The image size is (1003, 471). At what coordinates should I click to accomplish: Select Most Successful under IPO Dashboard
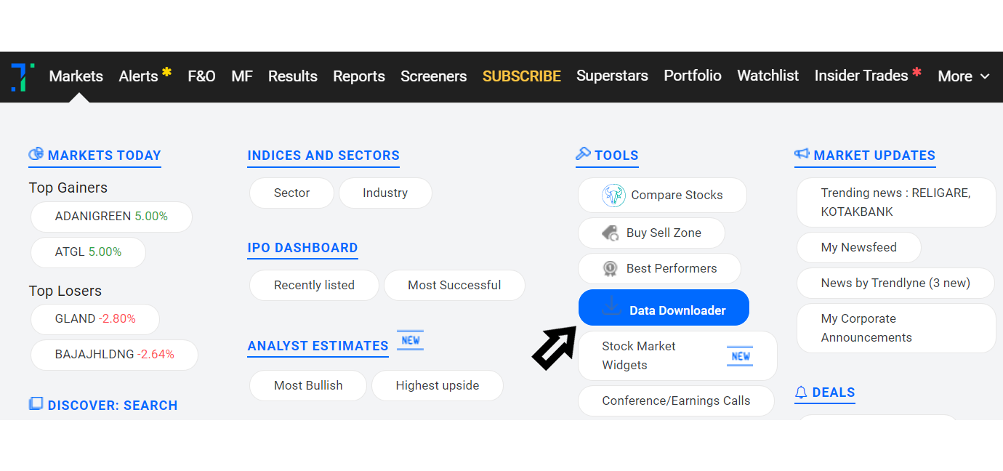(454, 286)
